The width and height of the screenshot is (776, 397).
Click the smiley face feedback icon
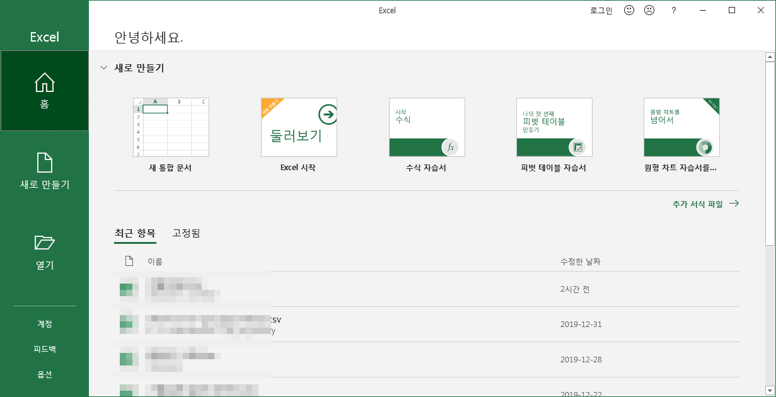[x=628, y=10]
